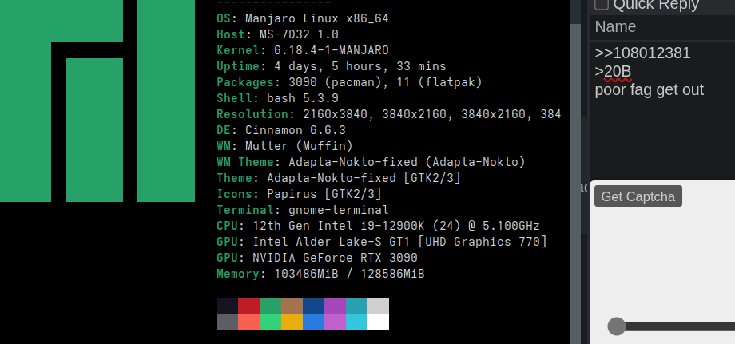Toggle the Quick Reply checkbox
The height and width of the screenshot is (344, 735).
[602, 4]
